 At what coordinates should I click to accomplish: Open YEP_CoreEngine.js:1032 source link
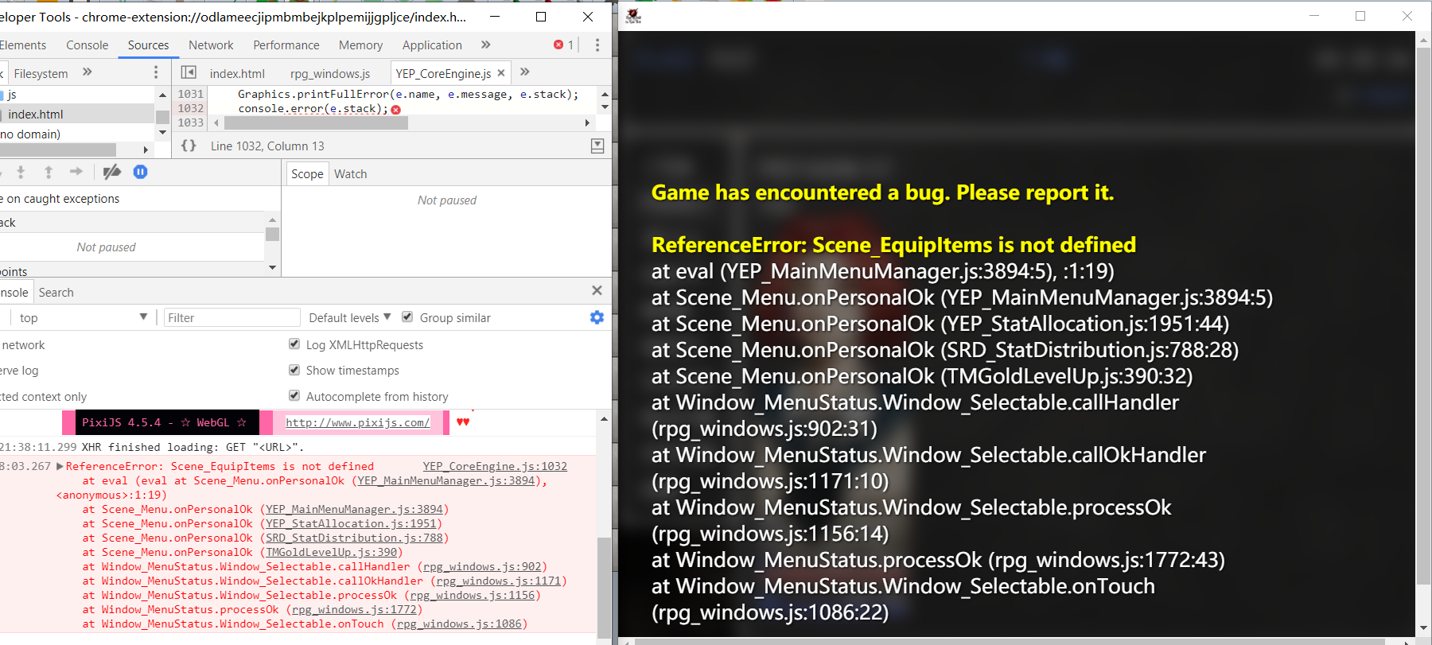(495, 467)
